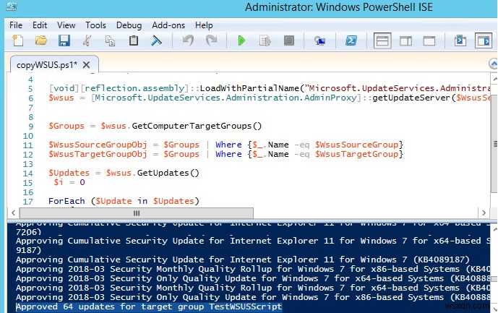Screen dimensions: 498x313
Task: Show the Command window icon
Action: (x=460, y=40)
